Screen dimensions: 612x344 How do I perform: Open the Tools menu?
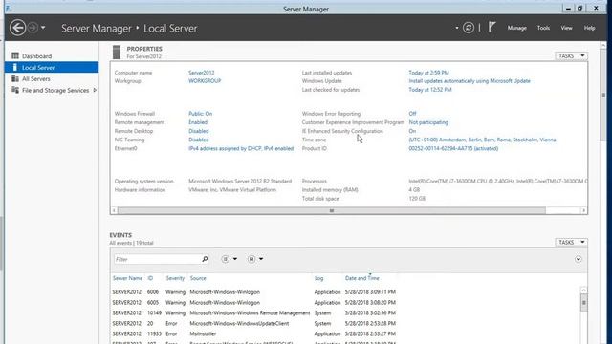tap(543, 28)
